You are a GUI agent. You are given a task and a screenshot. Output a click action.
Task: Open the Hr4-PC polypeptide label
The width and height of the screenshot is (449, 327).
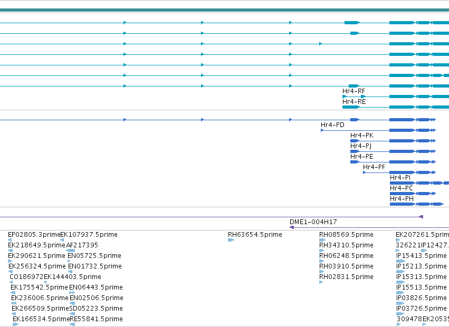(x=402, y=188)
